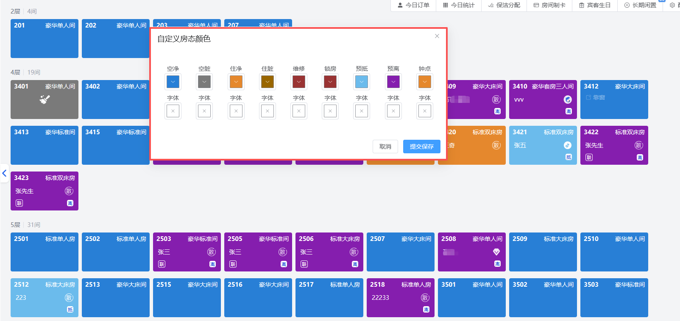Click the 抵 arrival badge in room 2512
Viewport: 680px width, 321px height.
click(x=70, y=310)
